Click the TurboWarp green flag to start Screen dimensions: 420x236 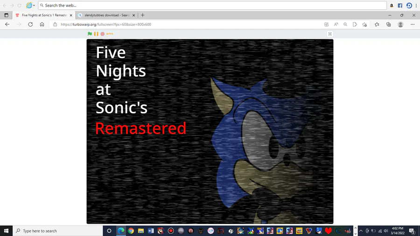point(90,34)
